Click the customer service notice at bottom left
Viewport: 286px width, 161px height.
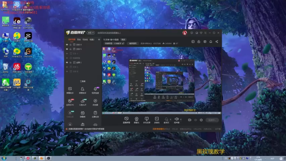tap(85, 129)
